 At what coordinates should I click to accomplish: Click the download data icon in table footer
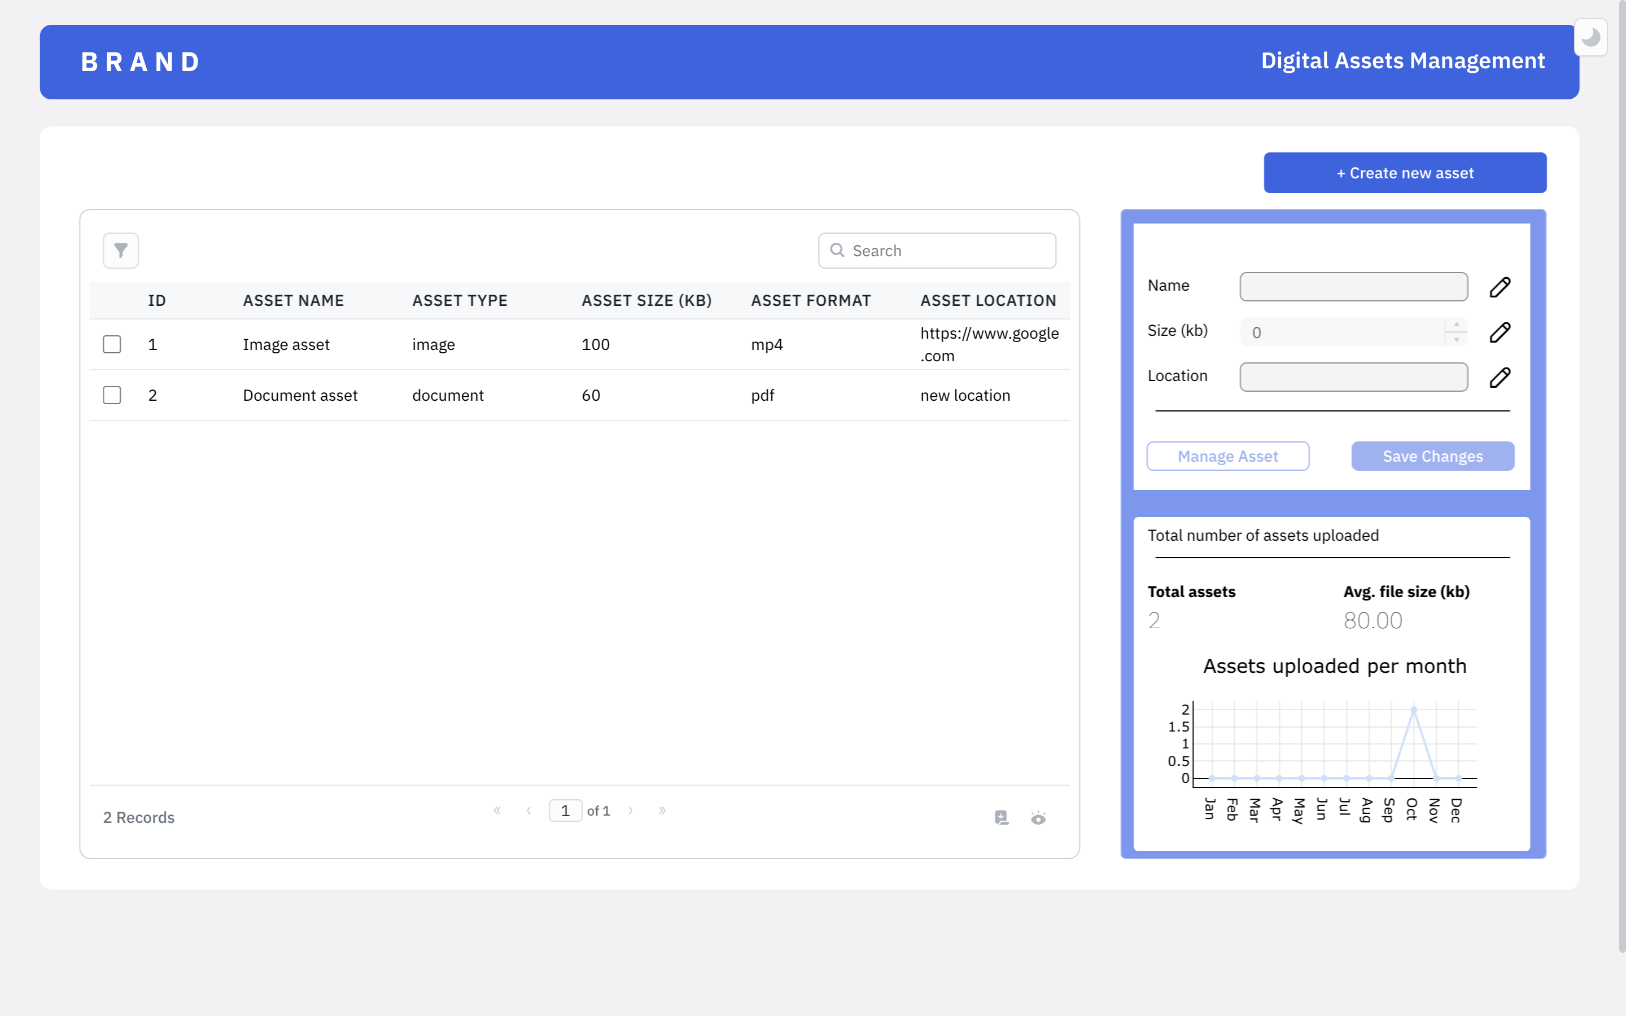1001,817
